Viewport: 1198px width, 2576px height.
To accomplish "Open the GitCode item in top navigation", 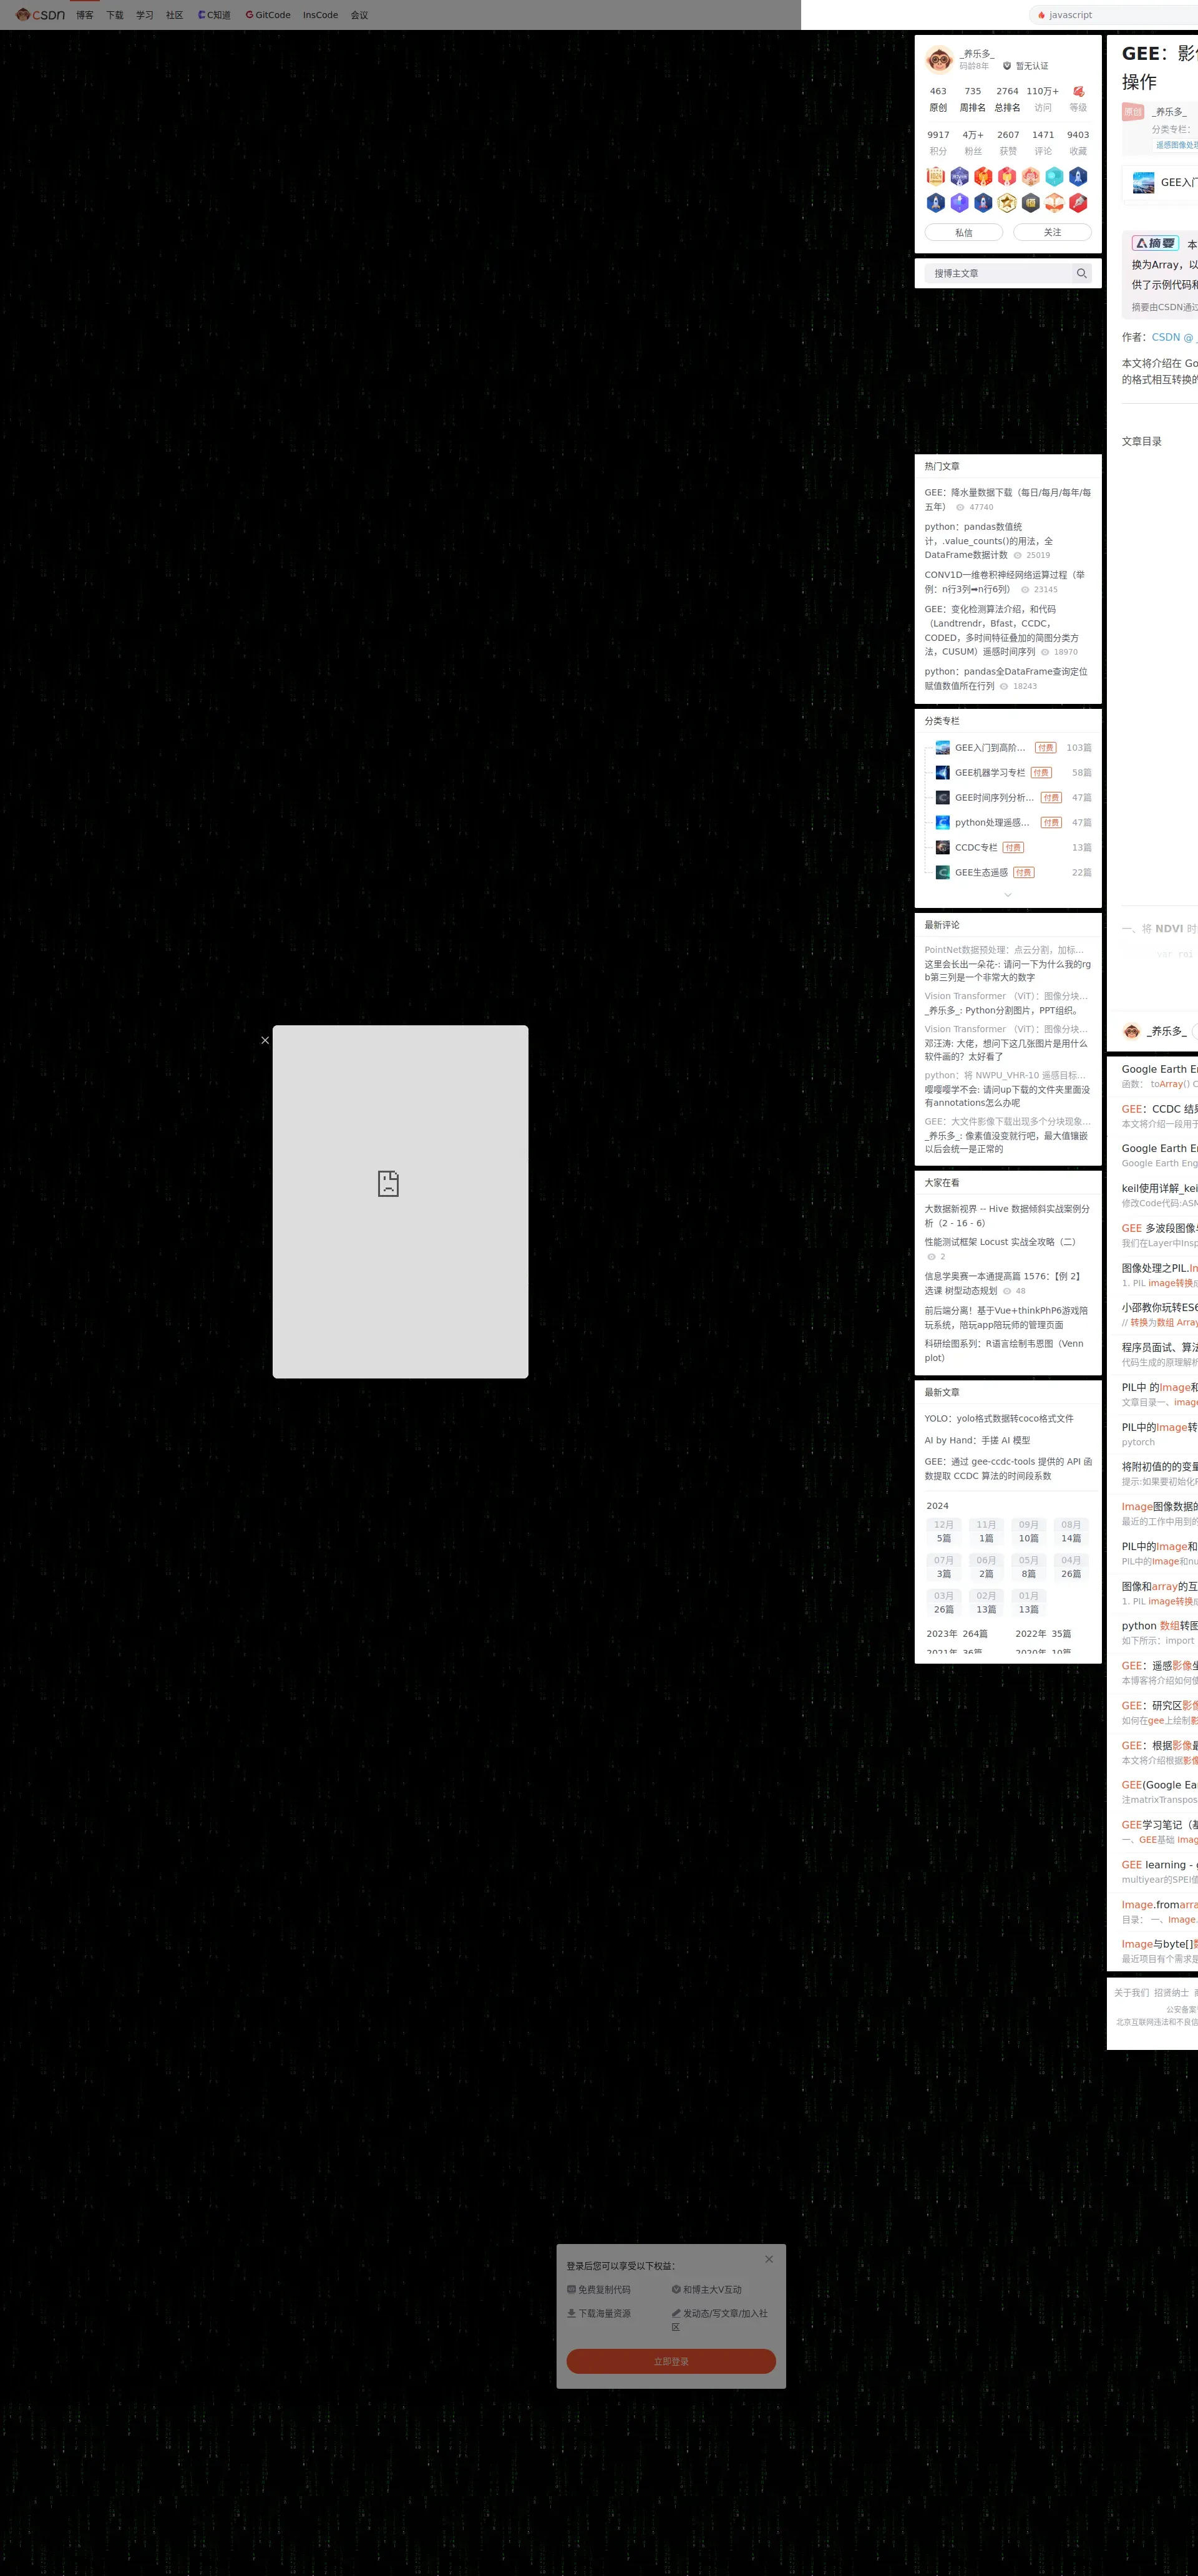I will pyautogui.click(x=268, y=15).
